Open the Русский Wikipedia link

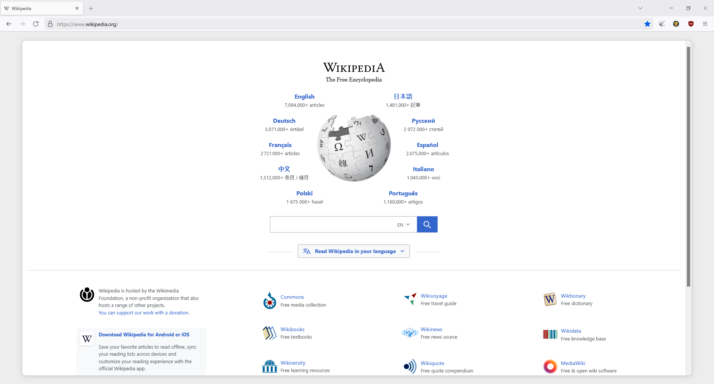point(423,121)
